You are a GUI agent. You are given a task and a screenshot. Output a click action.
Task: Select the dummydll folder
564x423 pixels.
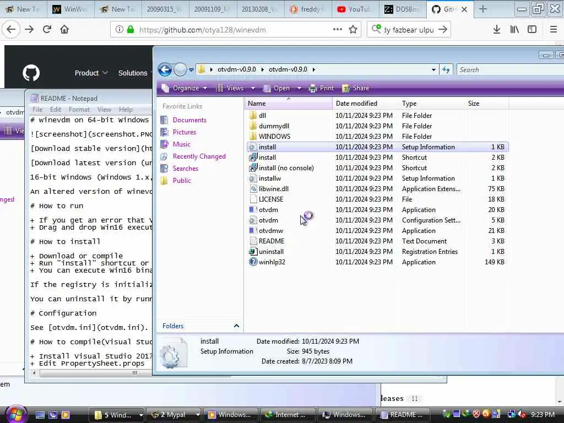274,126
